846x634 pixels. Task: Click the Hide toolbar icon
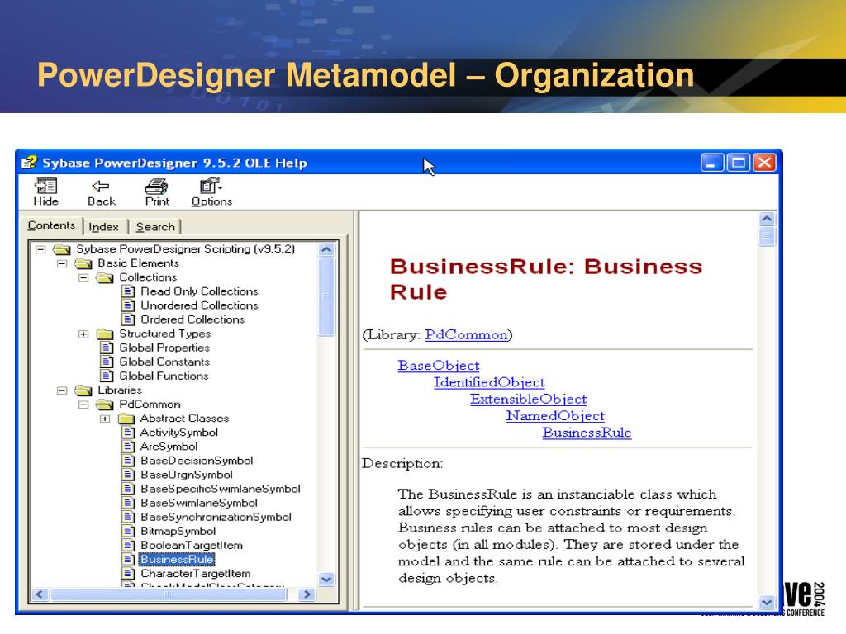[x=46, y=187]
